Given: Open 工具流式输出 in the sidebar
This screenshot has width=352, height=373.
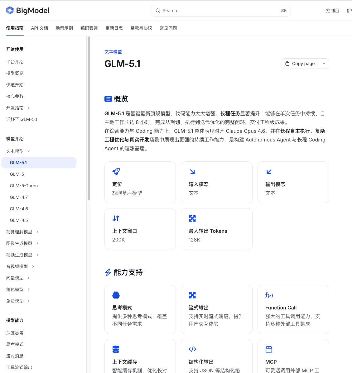Looking at the screenshot, I should [x=19, y=367].
